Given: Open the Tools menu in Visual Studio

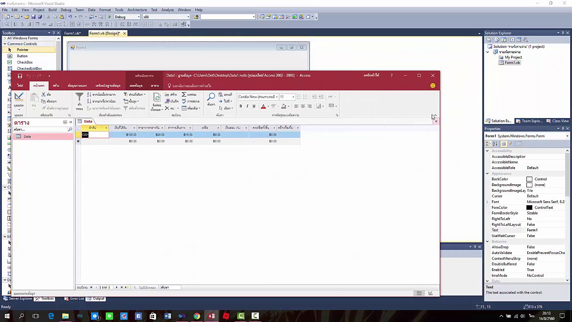Looking at the screenshot, I should pyautogui.click(x=119, y=10).
